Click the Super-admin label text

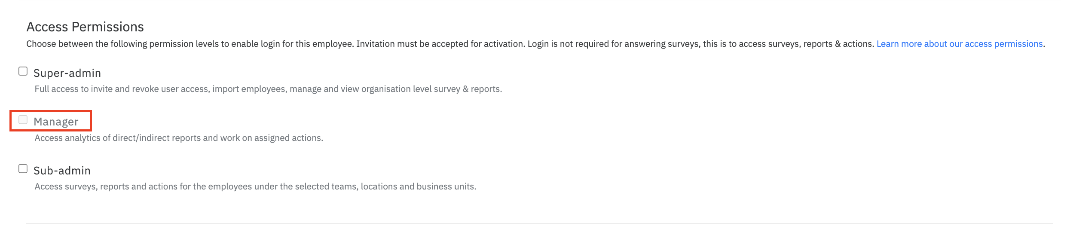coord(67,73)
